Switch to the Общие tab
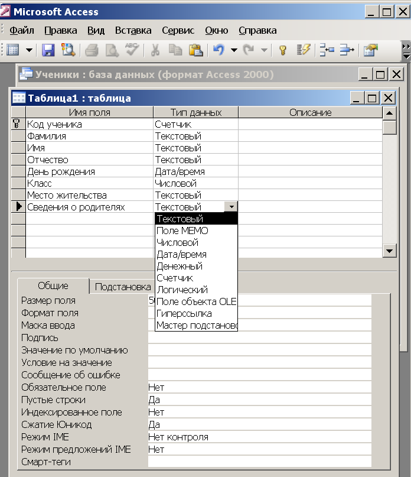 coord(53,285)
